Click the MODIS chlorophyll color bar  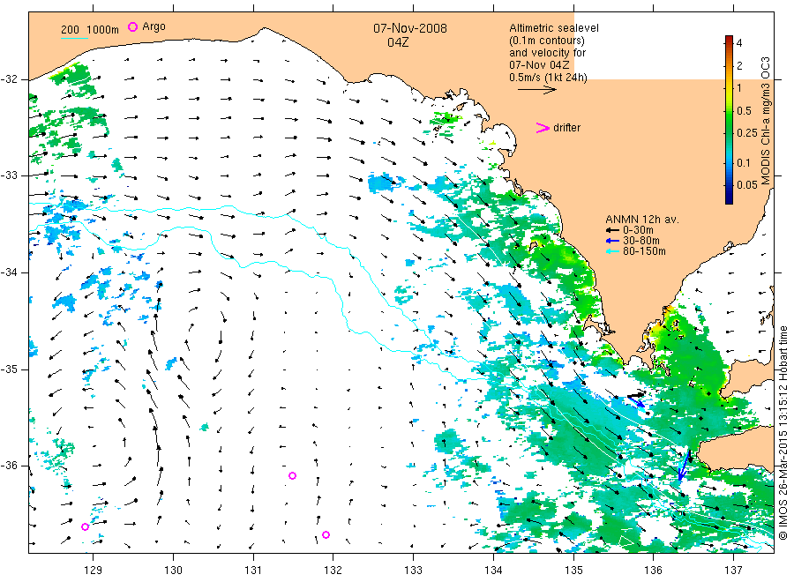point(729,120)
